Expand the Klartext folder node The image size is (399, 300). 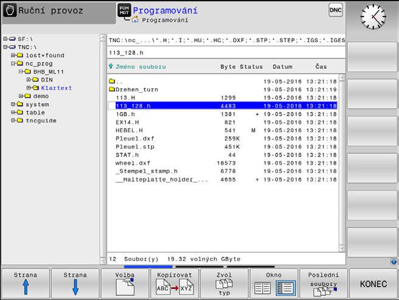(x=29, y=88)
